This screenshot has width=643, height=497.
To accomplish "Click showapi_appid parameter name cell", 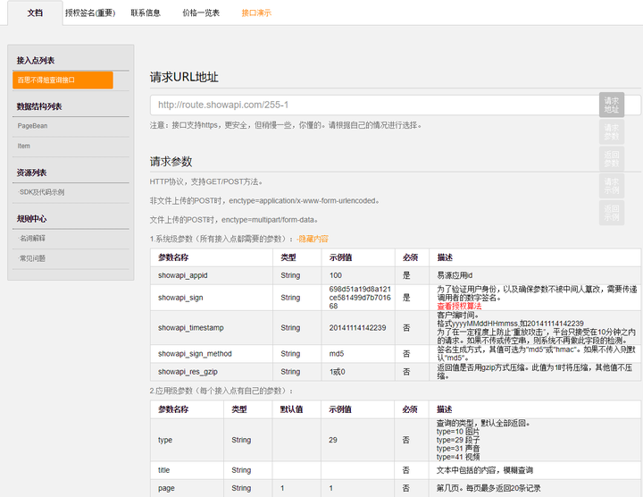I will point(212,275).
